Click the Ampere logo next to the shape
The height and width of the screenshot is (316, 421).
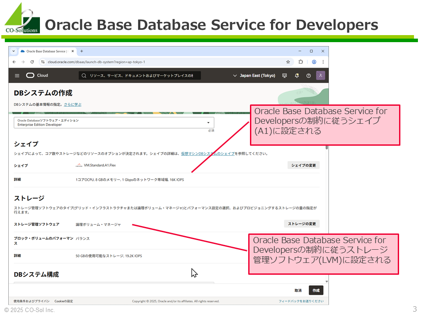point(79,165)
